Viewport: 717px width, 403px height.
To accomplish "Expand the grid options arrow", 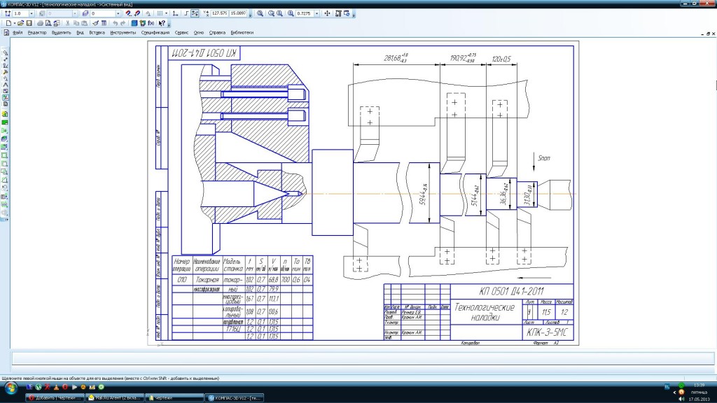I will click(x=166, y=13).
